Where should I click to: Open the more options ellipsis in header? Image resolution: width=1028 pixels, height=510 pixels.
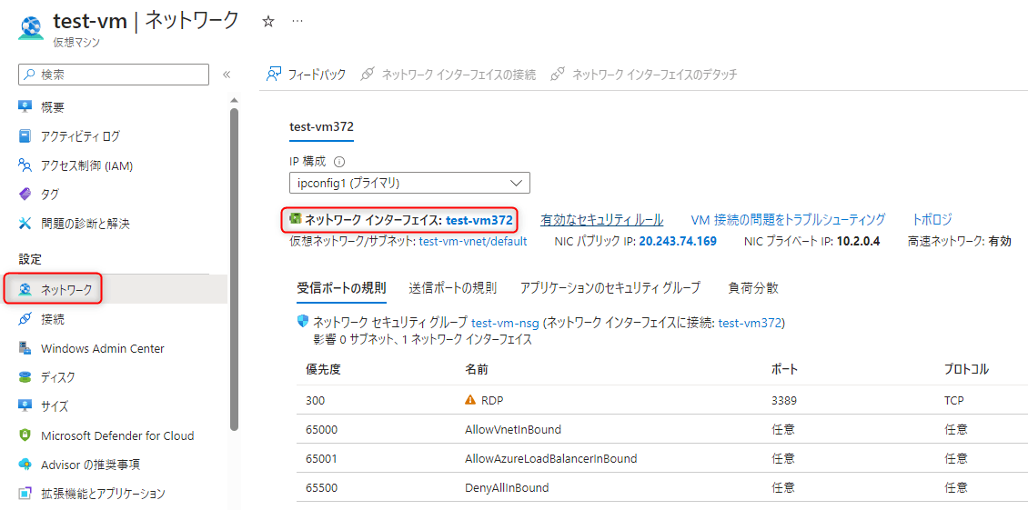(x=297, y=22)
